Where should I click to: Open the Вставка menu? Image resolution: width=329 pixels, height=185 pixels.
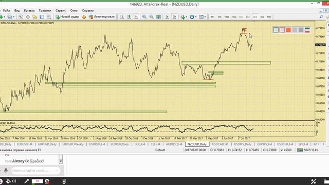pyautogui.click(x=29, y=10)
